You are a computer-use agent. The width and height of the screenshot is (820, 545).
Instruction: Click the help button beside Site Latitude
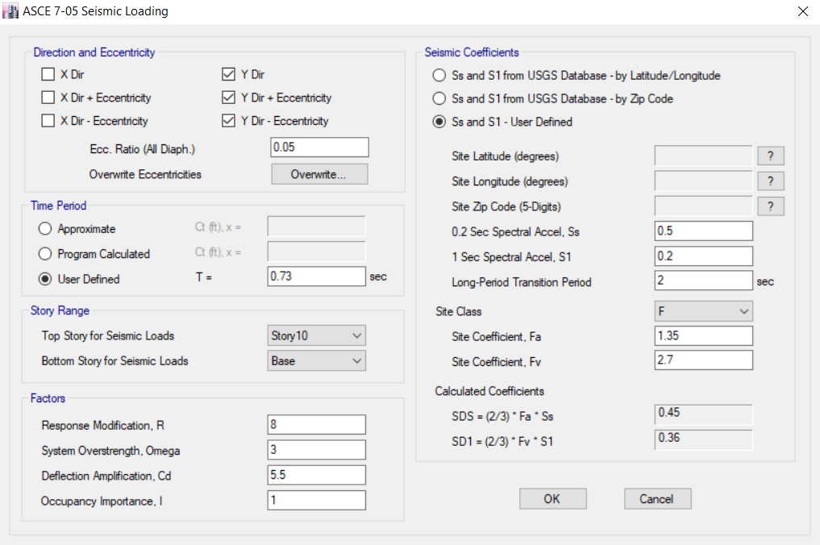point(770,156)
